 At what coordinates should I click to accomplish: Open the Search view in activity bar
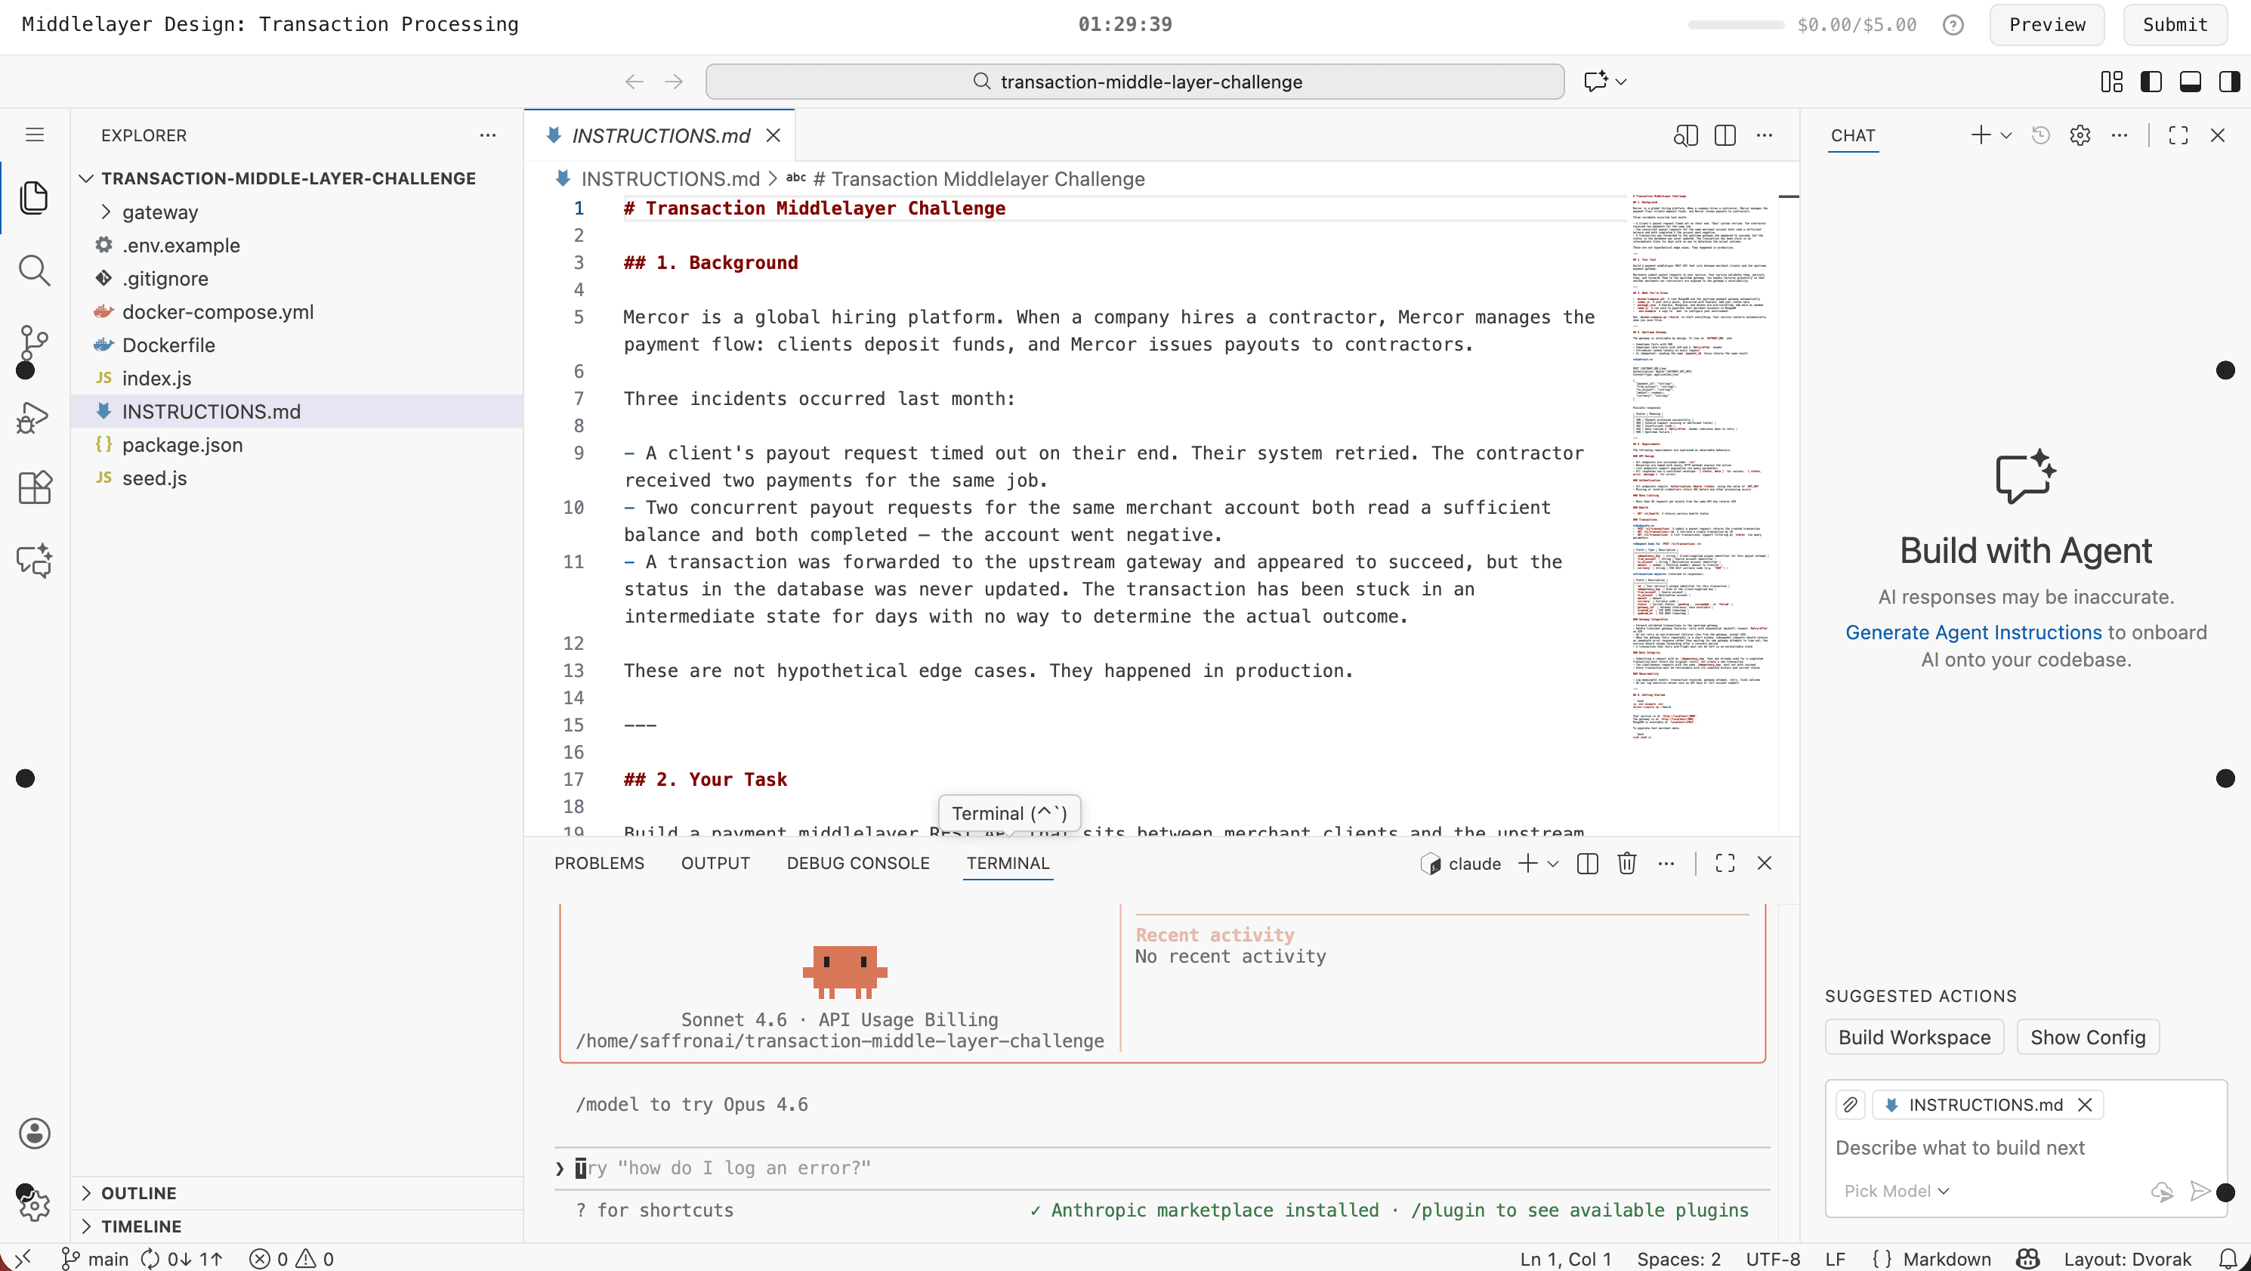point(34,270)
